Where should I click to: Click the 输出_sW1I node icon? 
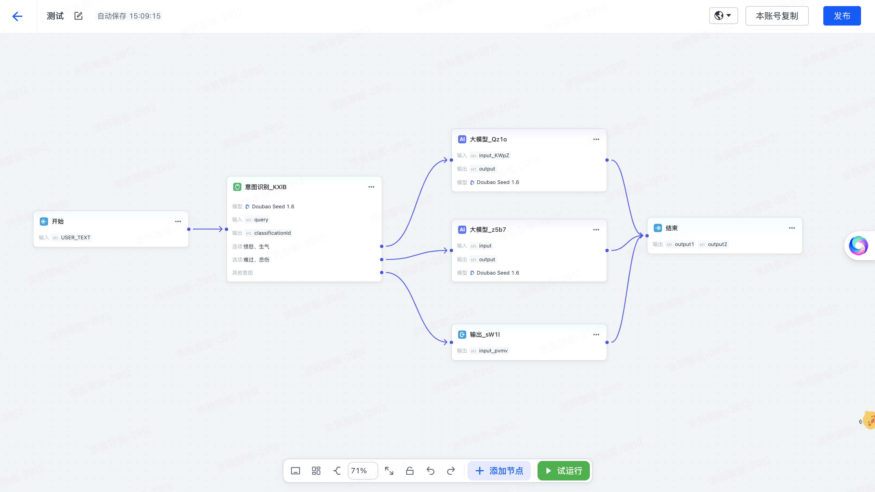tap(462, 335)
